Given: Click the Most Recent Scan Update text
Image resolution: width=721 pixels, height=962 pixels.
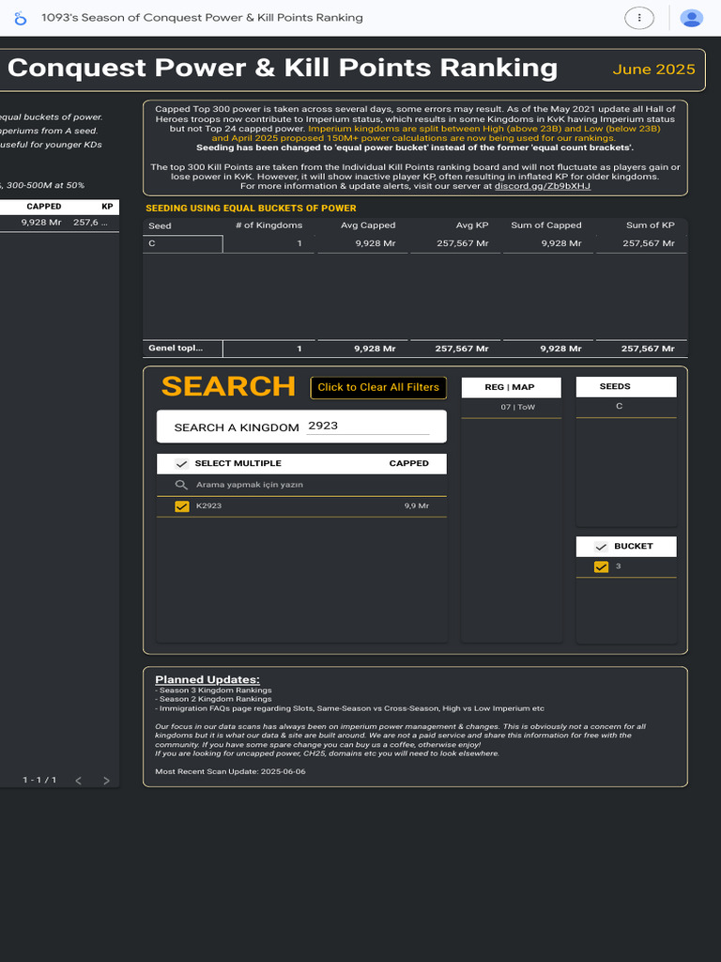Looking at the screenshot, I should coord(230,772).
